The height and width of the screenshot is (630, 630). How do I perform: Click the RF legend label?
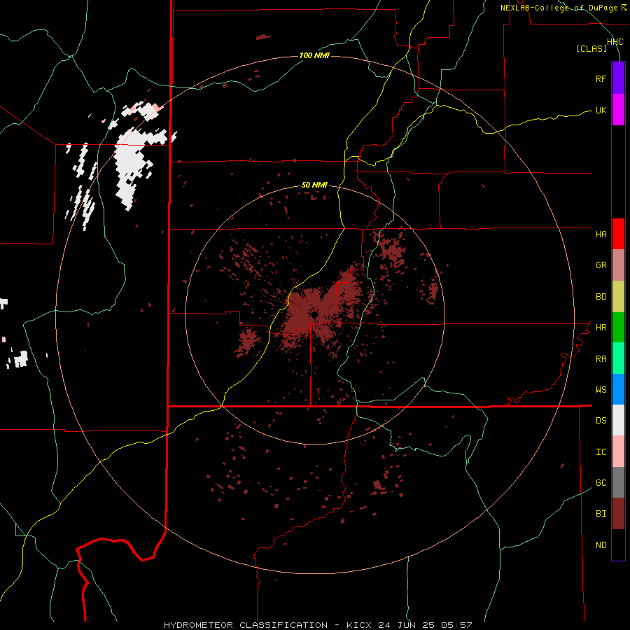coord(601,78)
